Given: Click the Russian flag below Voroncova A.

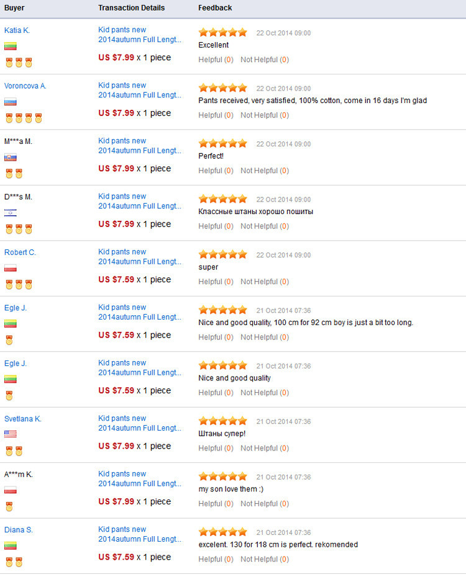Looking at the screenshot, I should point(11,102).
